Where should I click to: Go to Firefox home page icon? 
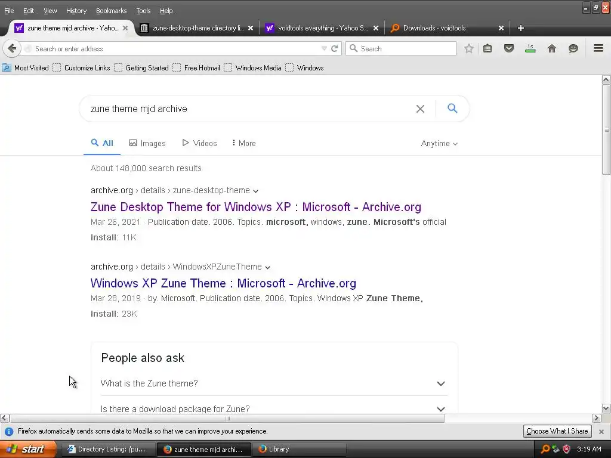552,49
